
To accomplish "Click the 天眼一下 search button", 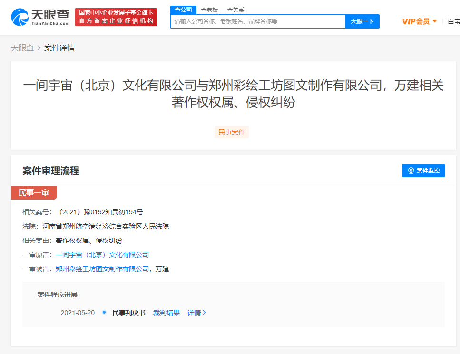I will tap(362, 21).
